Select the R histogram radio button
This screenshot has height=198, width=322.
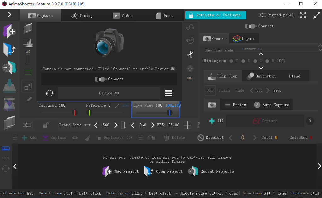(243, 61)
